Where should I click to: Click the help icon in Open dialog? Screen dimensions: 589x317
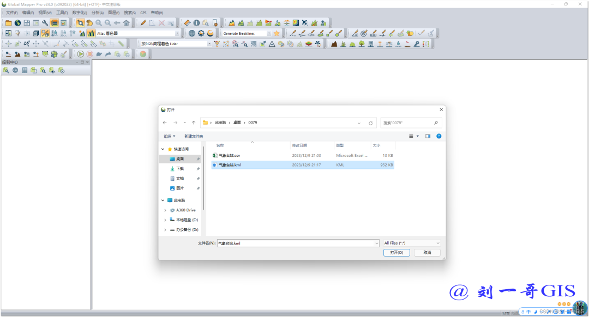point(438,136)
